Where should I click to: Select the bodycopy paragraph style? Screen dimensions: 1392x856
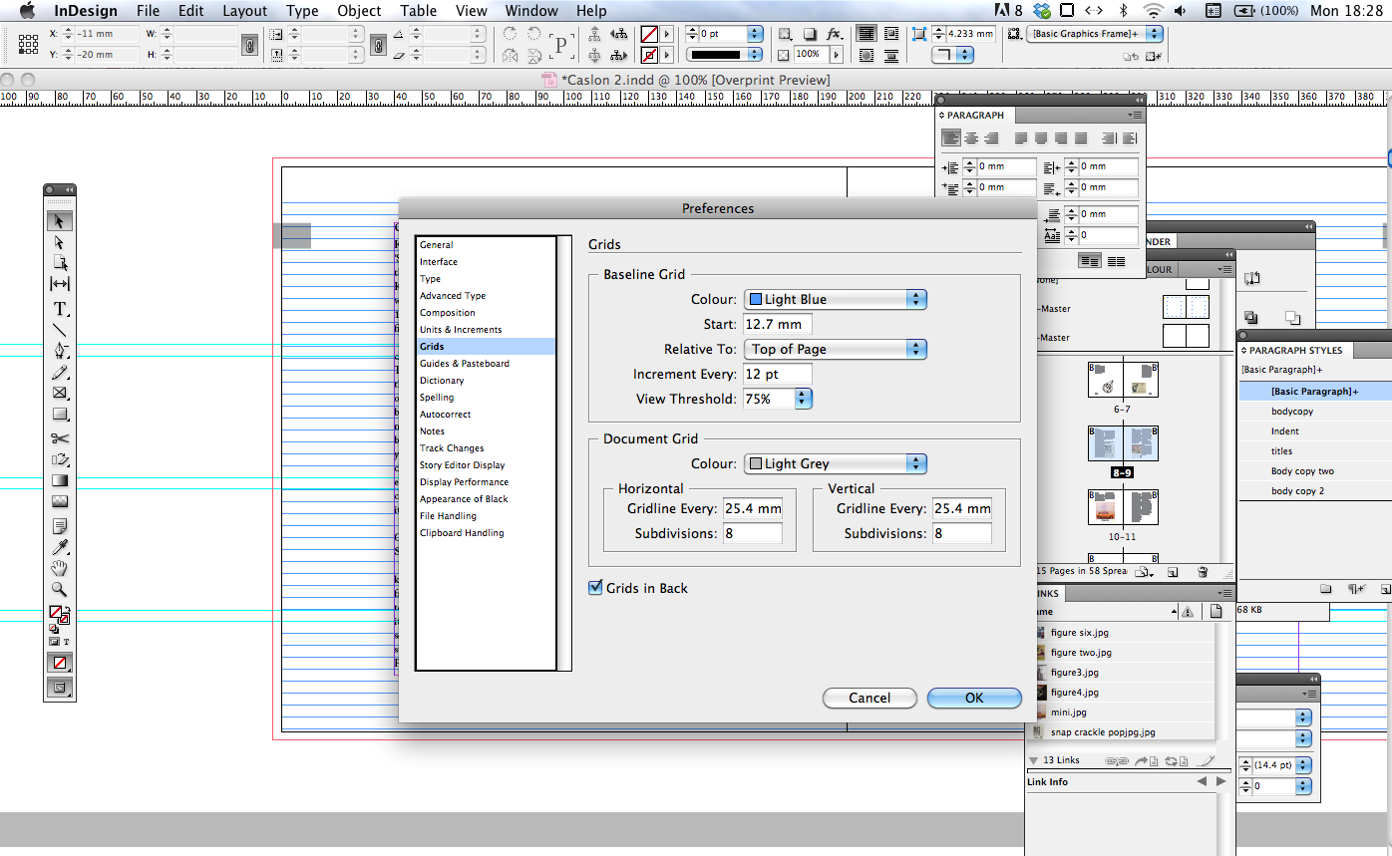pyautogui.click(x=1292, y=412)
